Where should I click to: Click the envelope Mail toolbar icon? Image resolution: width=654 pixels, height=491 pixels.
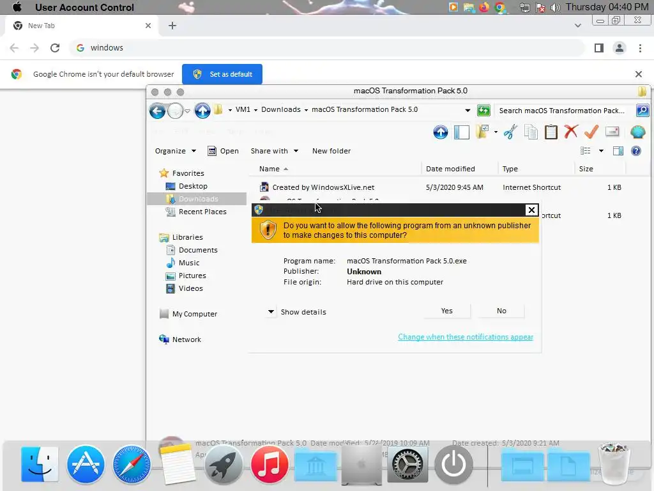click(612, 132)
